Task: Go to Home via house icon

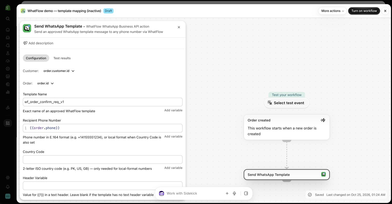Action: [x=8, y=30]
